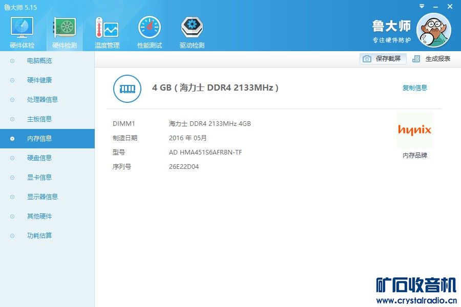Click the bullet icon beside 处理器信息

tap(12, 100)
